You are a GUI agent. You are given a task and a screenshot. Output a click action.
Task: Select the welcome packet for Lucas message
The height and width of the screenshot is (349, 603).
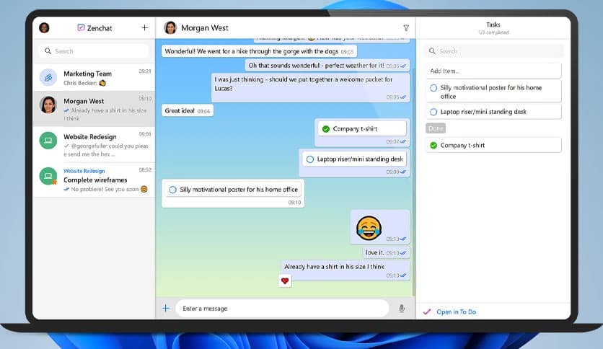click(310, 88)
